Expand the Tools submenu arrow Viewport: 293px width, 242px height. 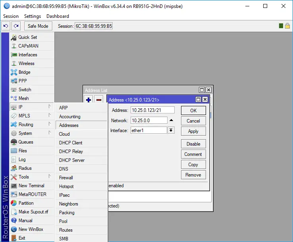coord(50,176)
